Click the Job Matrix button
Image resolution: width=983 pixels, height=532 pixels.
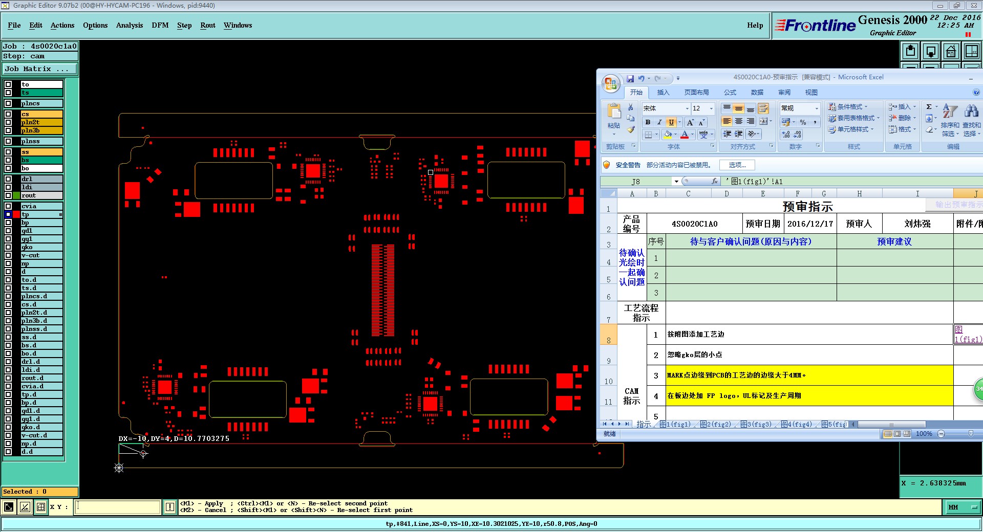click(x=40, y=69)
